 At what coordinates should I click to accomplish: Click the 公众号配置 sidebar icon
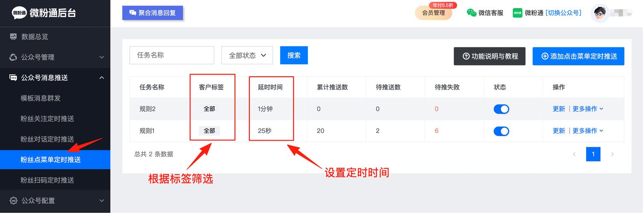point(13,200)
